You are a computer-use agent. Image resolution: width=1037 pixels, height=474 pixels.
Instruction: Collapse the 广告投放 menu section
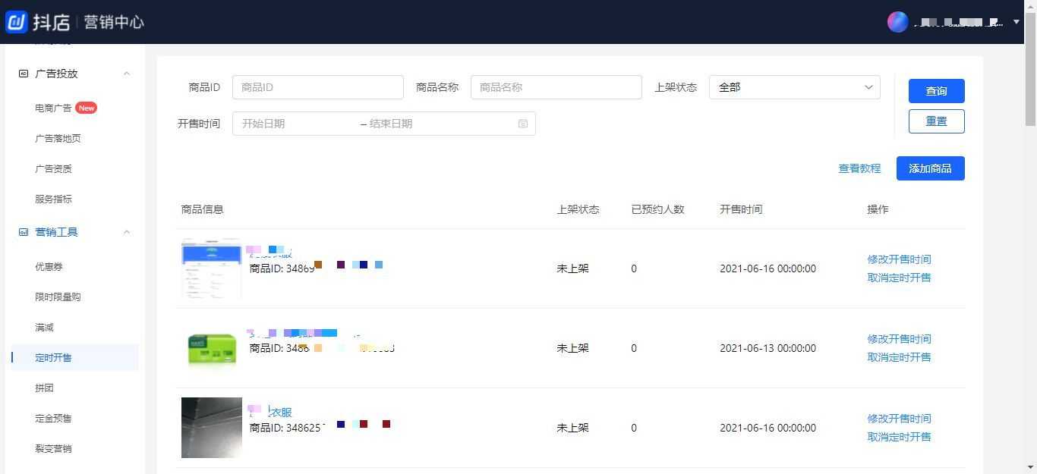coord(127,74)
